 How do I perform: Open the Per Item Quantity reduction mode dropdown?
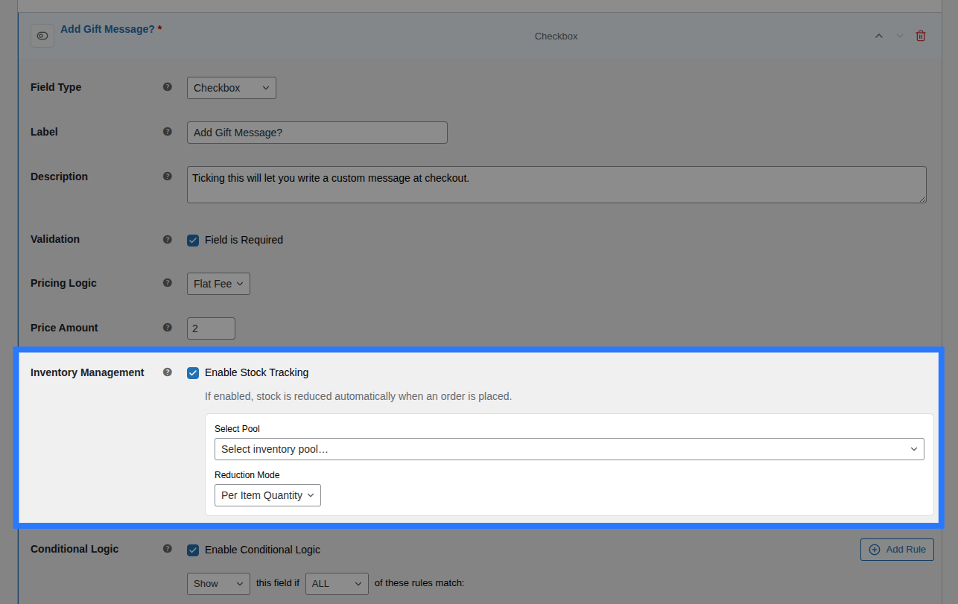[x=267, y=495]
